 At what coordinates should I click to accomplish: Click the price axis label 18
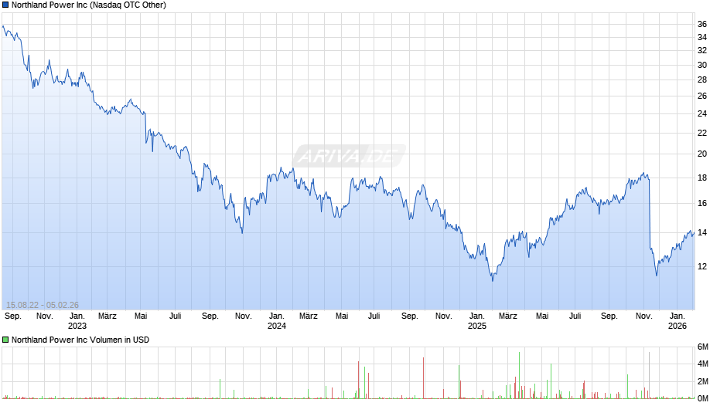click(x=702, y=178)
